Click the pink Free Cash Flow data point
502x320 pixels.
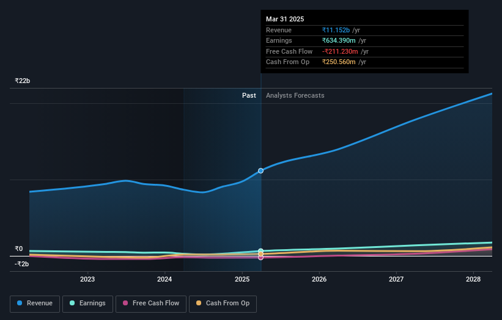[261, 257]
